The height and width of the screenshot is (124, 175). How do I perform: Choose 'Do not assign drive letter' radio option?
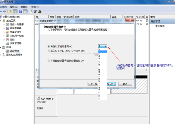pos(49,61)
